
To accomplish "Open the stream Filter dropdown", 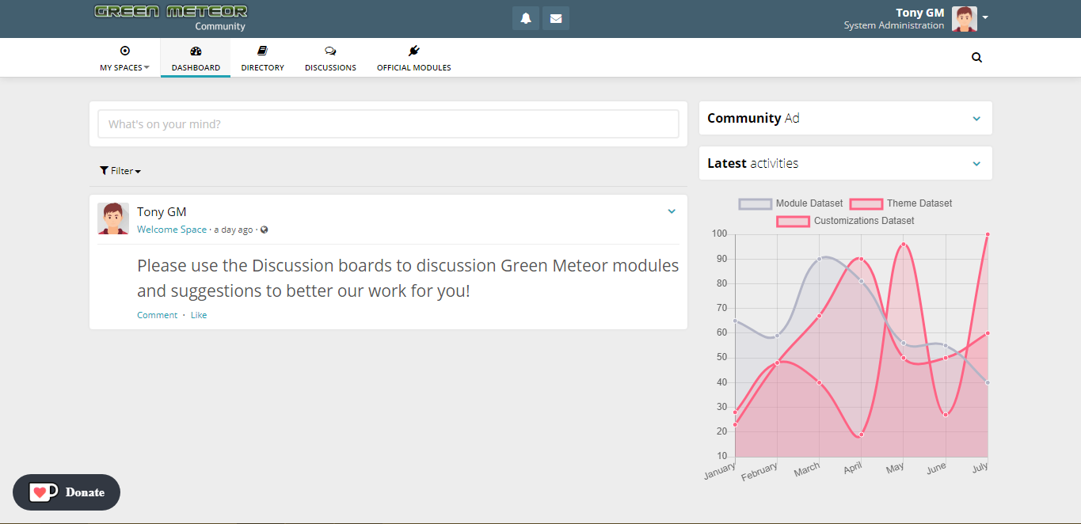I will (x=120, y=171).
